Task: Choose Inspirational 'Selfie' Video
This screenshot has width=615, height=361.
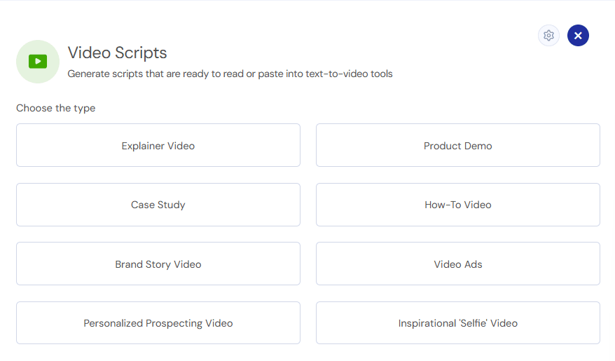Action: coord(457,323)
